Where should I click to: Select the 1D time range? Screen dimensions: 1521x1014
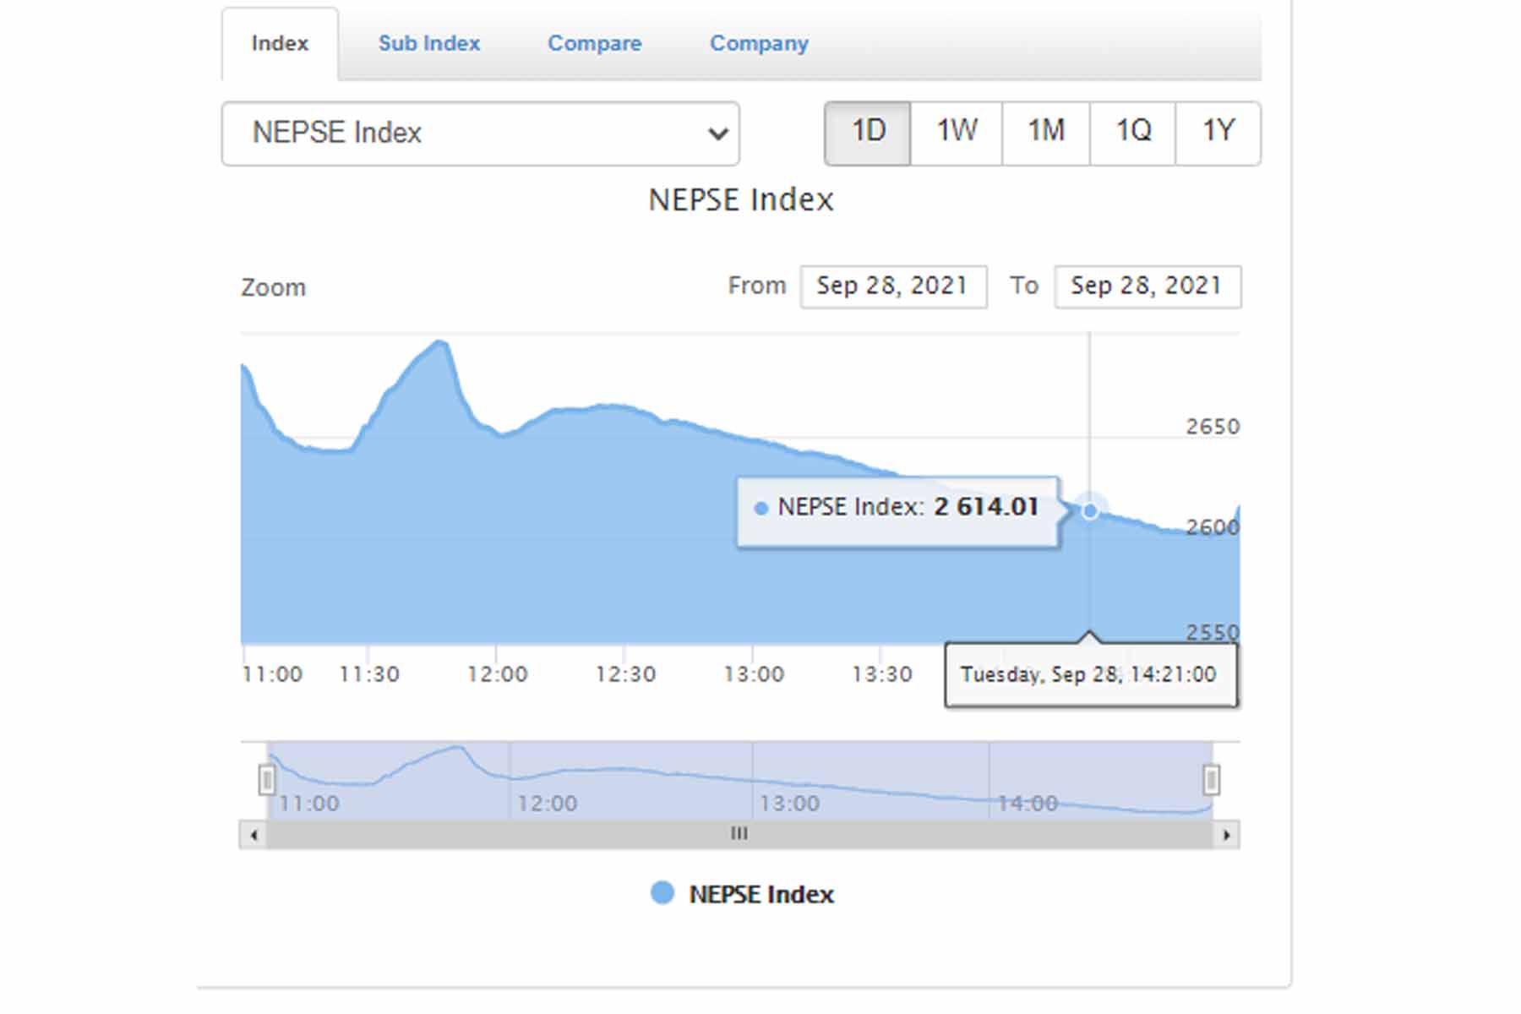[x=868, y=133]
